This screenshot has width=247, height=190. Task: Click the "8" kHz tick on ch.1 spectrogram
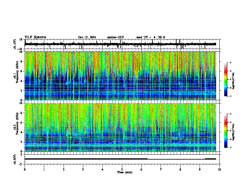(x=22, y=61)
